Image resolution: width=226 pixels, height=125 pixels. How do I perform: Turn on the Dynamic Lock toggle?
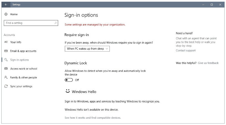click(x=69, y=80)
